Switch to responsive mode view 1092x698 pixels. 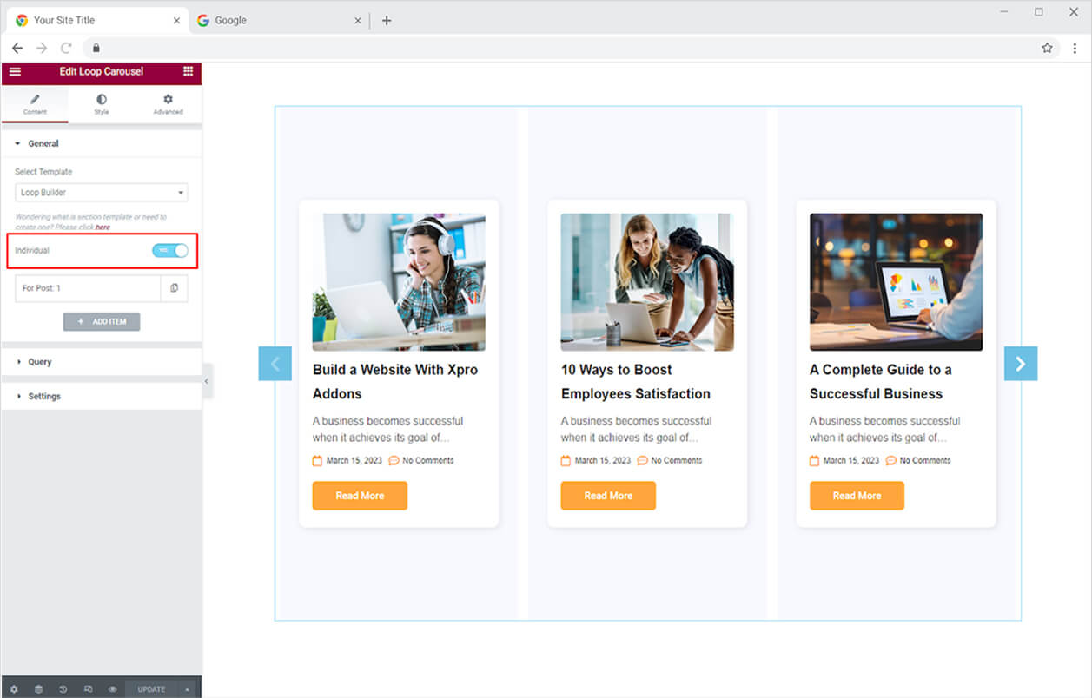tap(88, 689)
